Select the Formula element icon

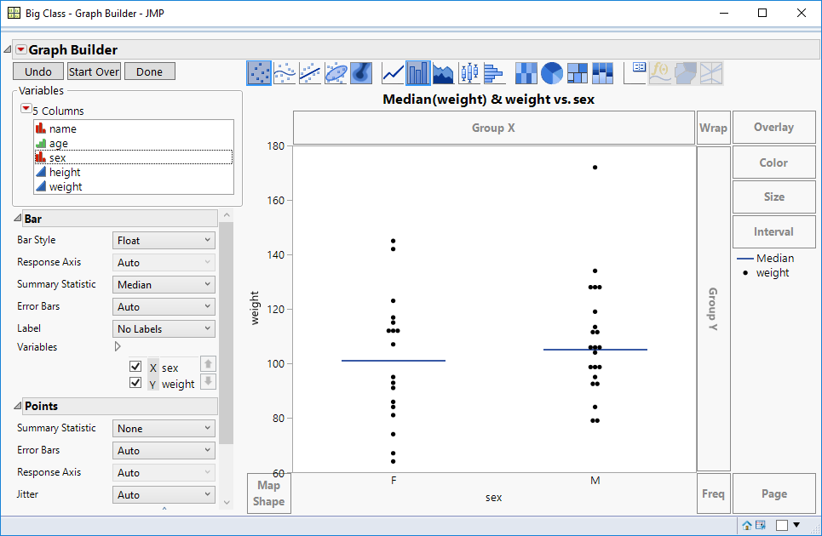[x=659, y=72]
